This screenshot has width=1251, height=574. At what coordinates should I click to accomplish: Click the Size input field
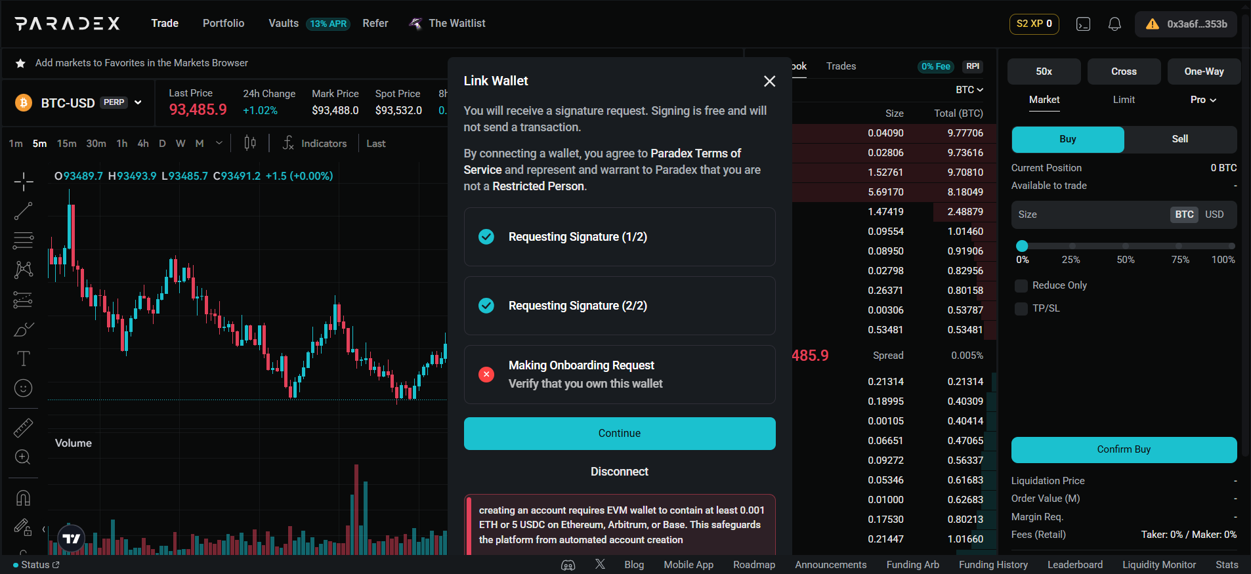point(1124,215)
